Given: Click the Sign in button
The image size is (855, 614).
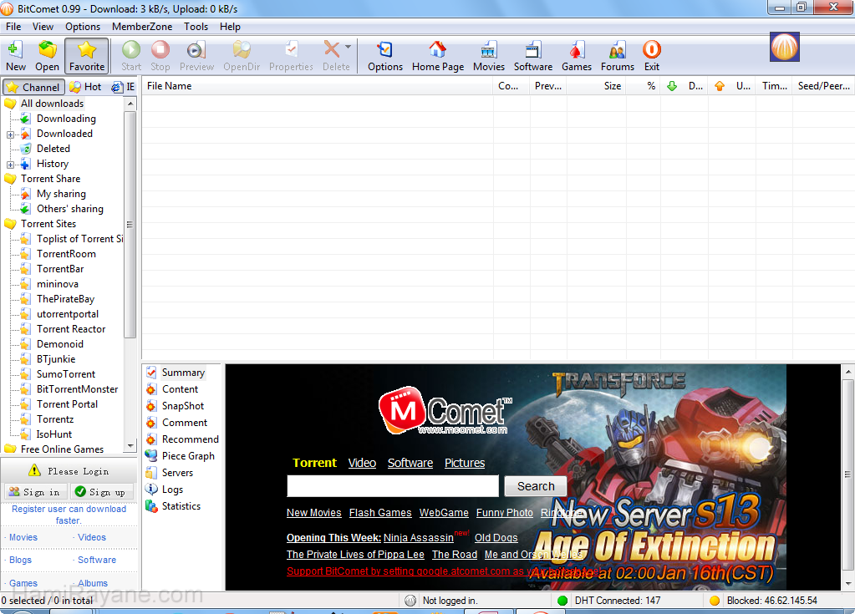Looking at the screenshot, I should [x=35, y=492].
